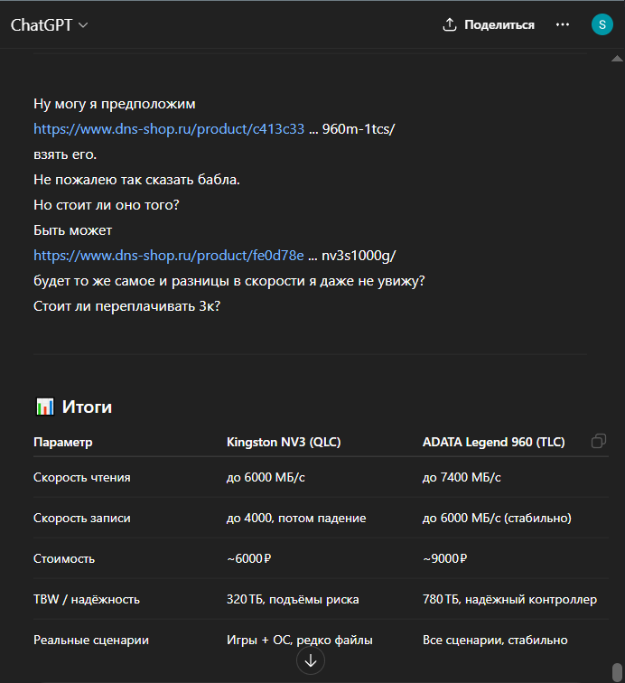625x683 pixels.
Task: Click the vertical scrollbar thumb
Action: pyautogui.click(x=617, y=672)
